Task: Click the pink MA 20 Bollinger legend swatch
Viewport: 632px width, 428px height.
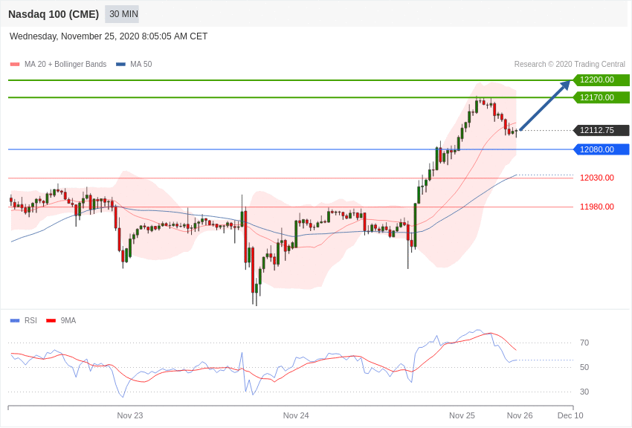Action: pos(15,65)
